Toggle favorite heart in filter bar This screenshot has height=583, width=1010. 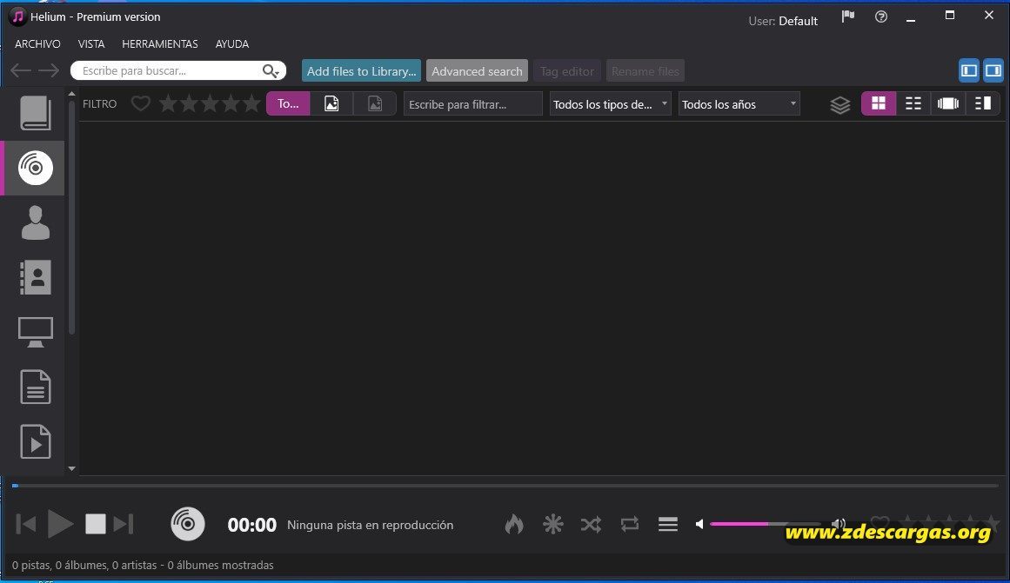[140, 103]
